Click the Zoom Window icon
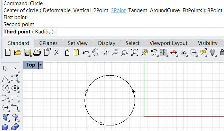The image size is (224, 131). 125,52
